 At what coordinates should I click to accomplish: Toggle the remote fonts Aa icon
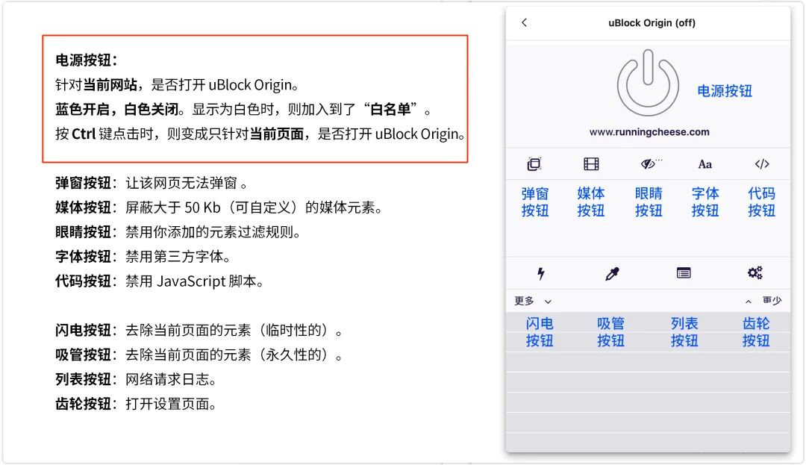pyautogui.click(x=705, y=164)
